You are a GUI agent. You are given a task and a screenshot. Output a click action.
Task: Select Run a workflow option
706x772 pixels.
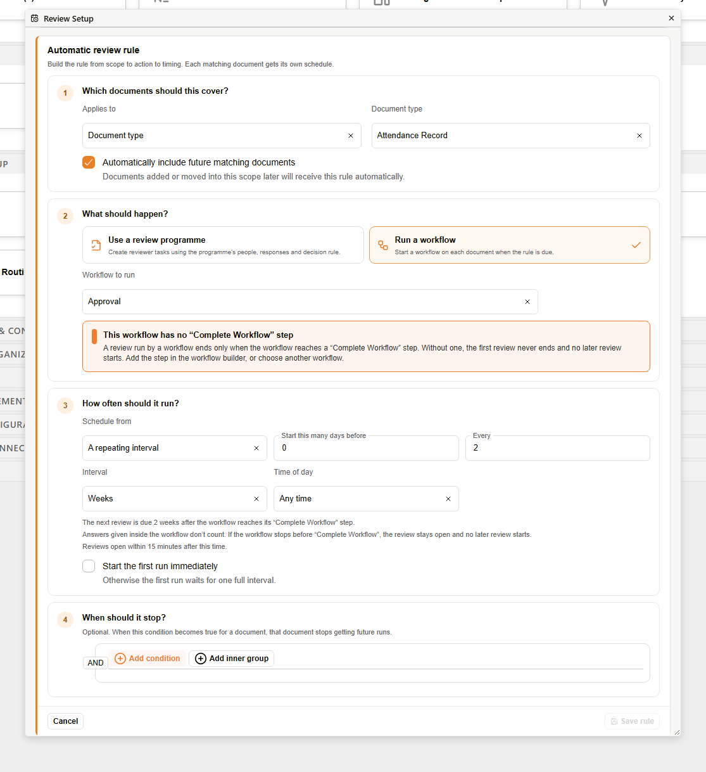[x=510, y=245]
